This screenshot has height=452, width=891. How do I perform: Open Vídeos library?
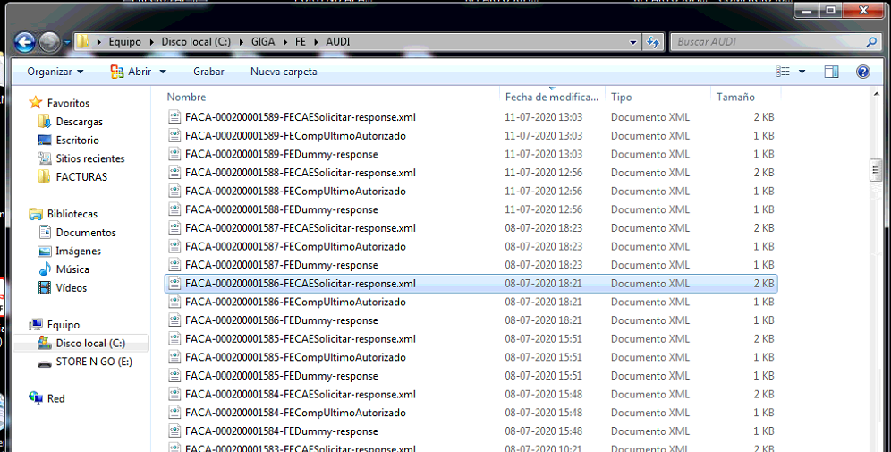tap(71, 287)
